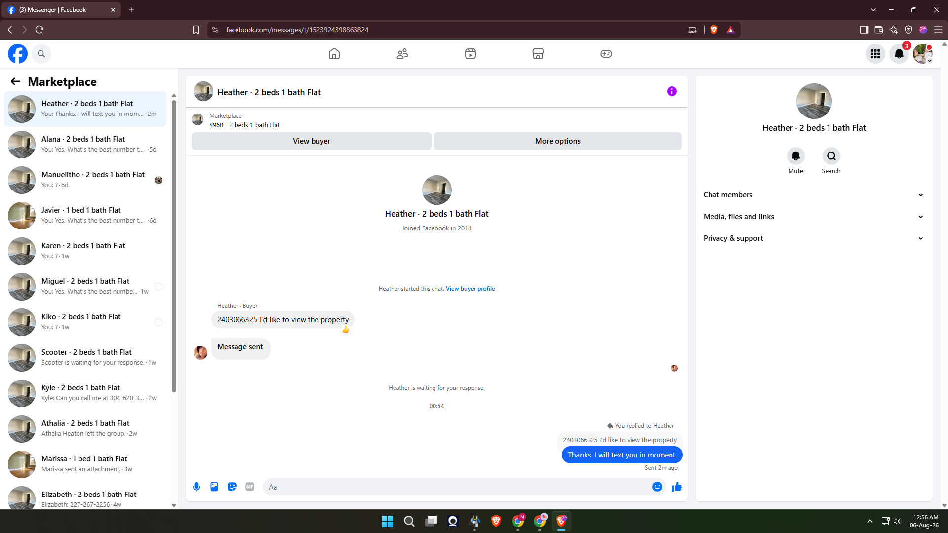Open the Brave application menu
The image size is (948, 533).
pos(938,30)
